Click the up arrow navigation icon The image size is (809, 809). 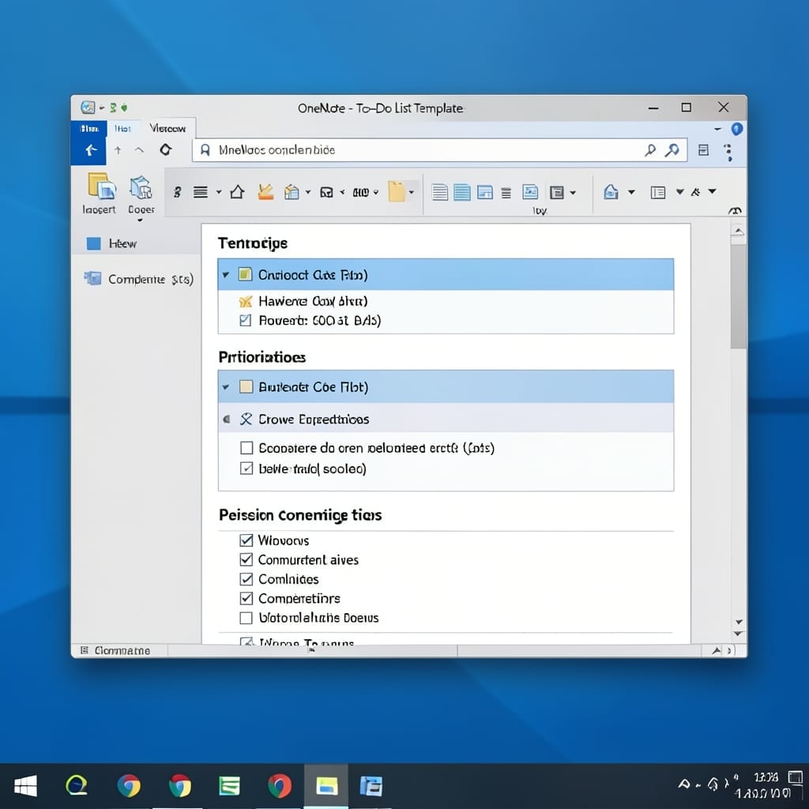point(118,150)
